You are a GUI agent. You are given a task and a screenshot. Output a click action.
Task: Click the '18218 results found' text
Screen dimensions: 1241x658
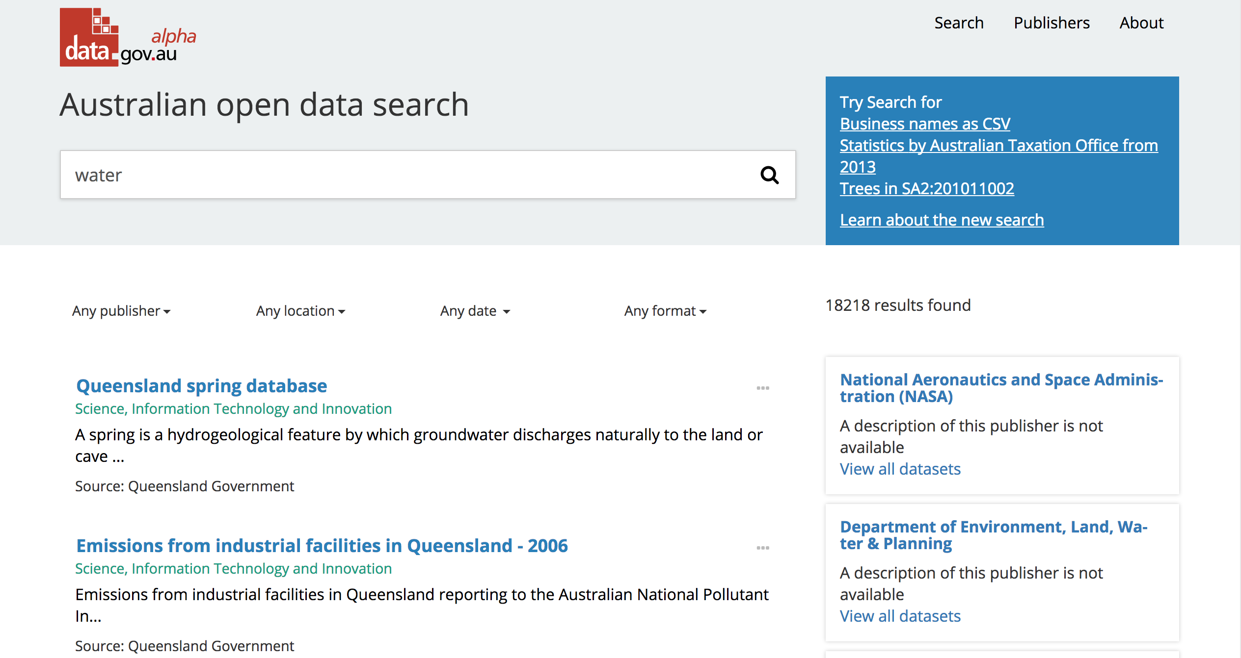[898, 305]
